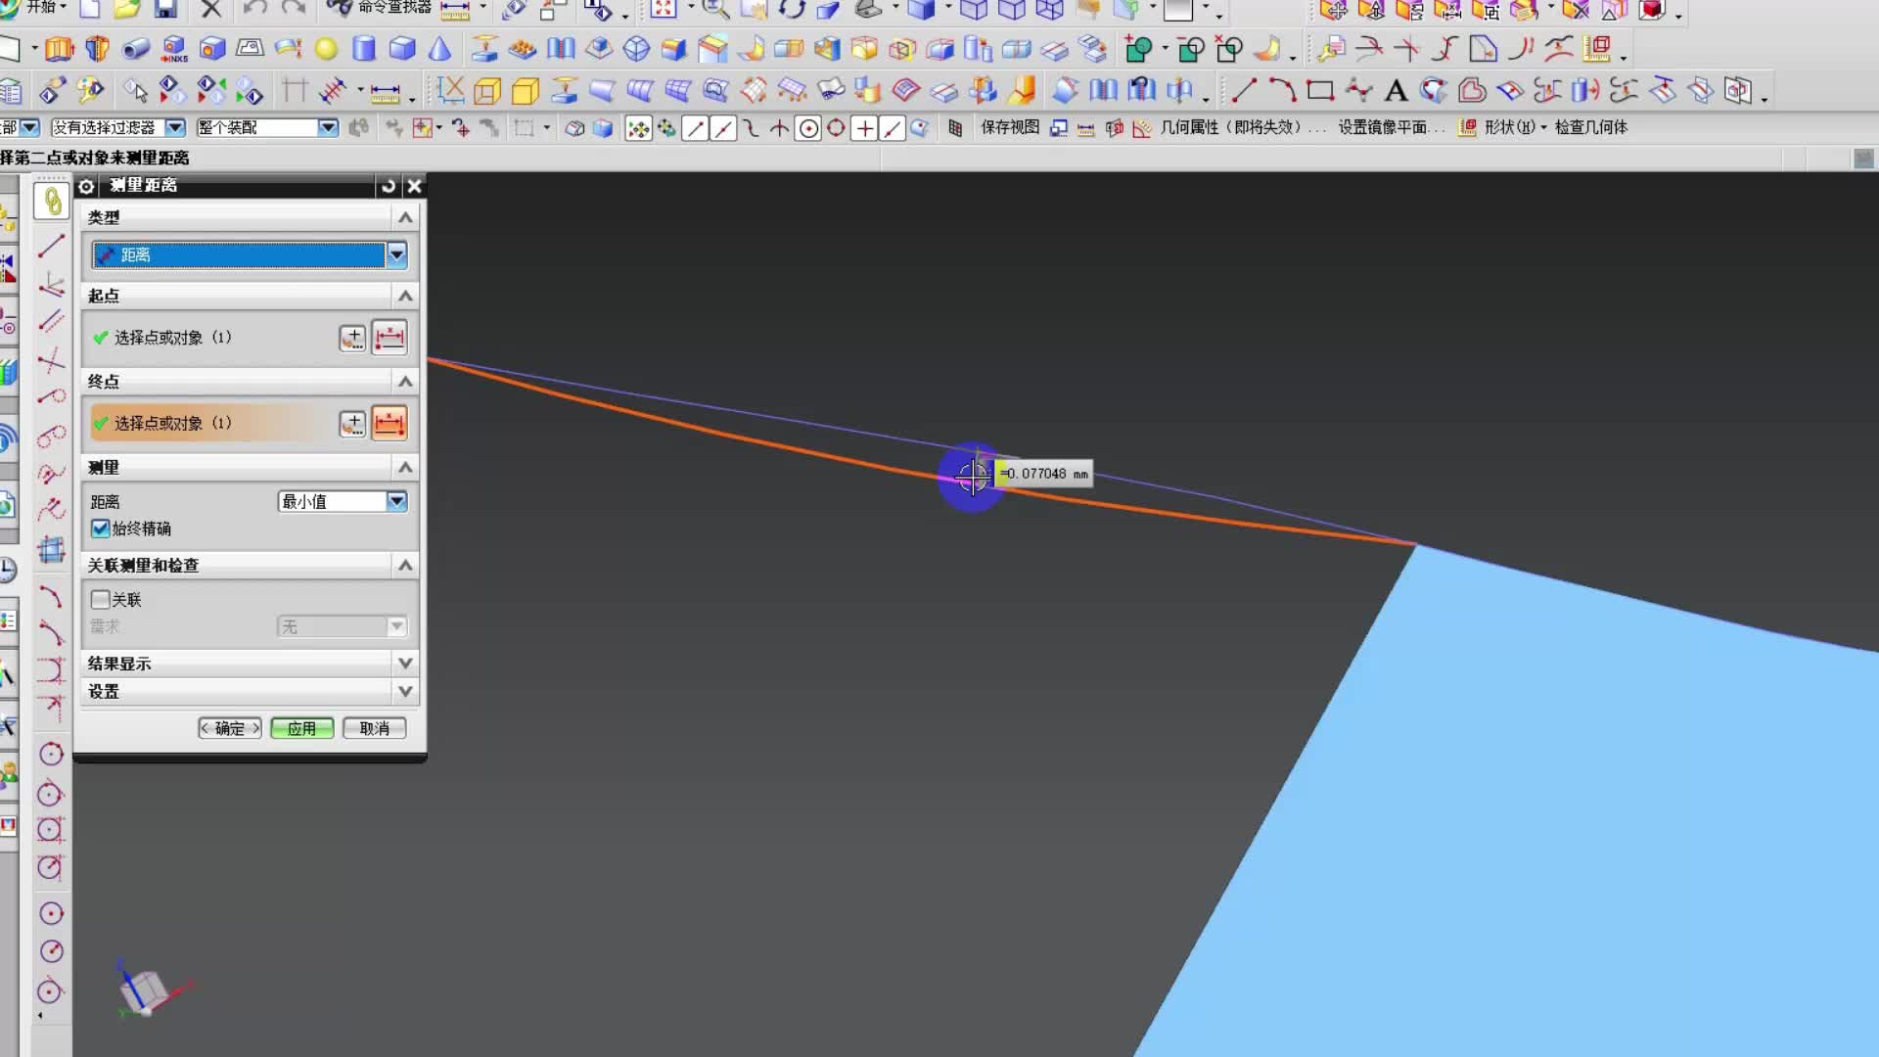Select the blue cylinder primitive icon
Image resolution: width=1879 pixels, height=1057 pixels.
[364, 49]
